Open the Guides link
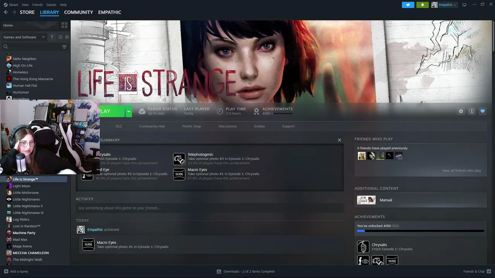Screen dimensions: 495x278 (x=259, y=126)
